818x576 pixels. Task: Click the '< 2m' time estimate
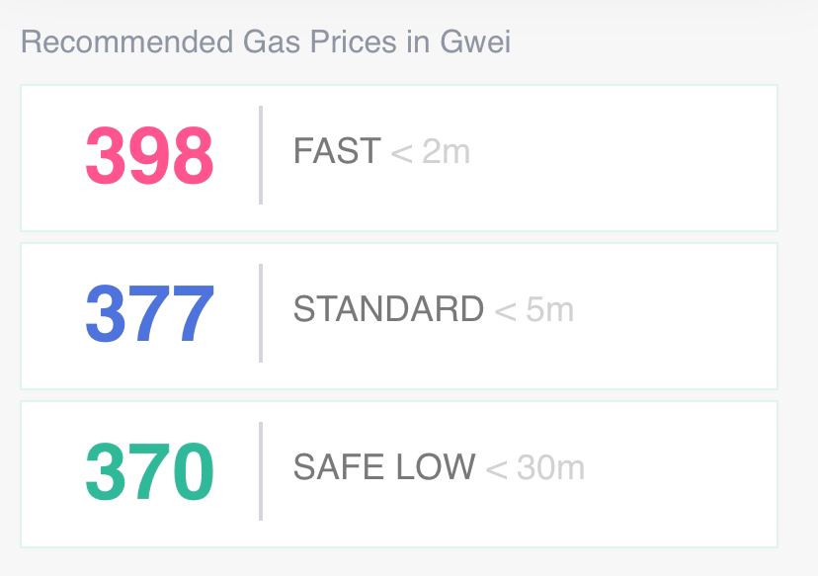[431, 152]
